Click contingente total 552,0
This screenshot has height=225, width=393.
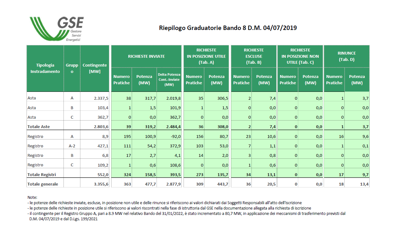coord(103,175)
